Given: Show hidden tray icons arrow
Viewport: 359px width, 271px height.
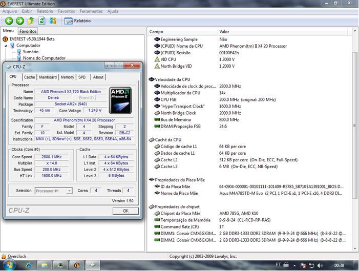Looking at the screenshot, I should [294, 266].
